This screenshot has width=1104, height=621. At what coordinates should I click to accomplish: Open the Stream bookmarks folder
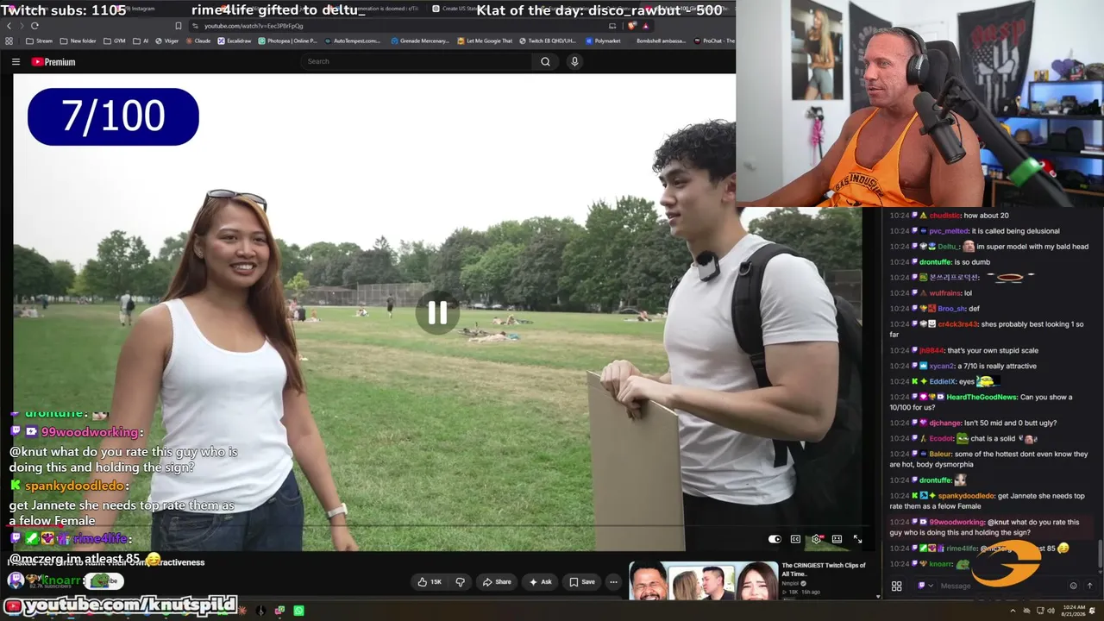(x=39, y=41)
